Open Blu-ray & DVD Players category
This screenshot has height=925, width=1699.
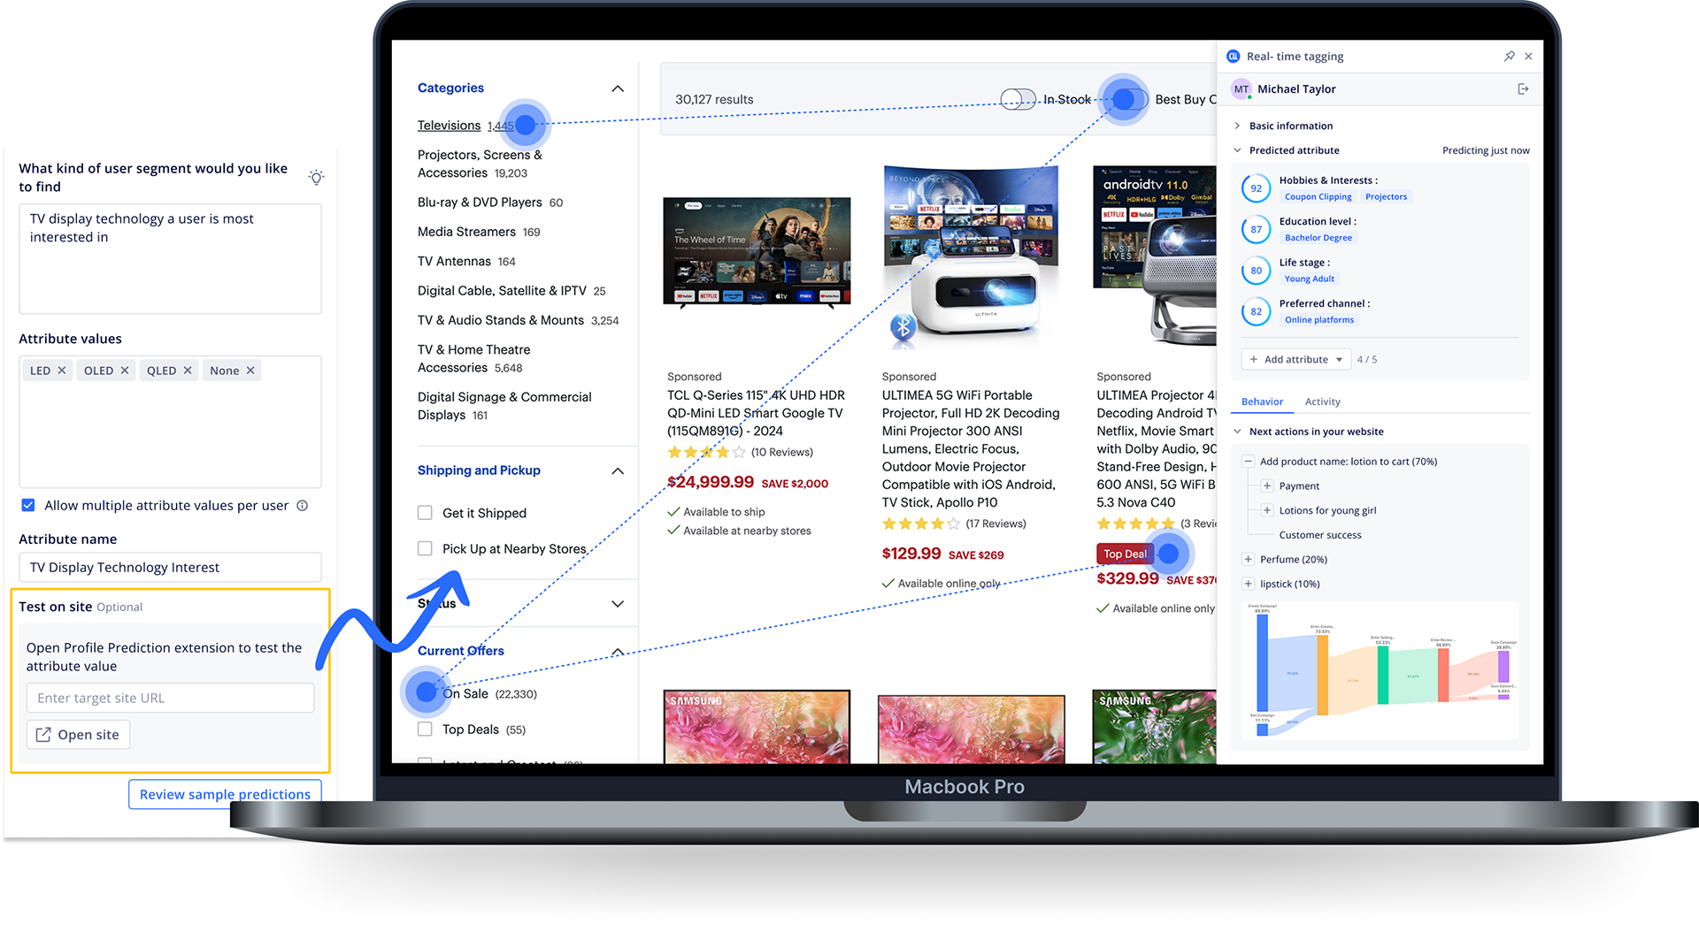(x=480, y=203)
